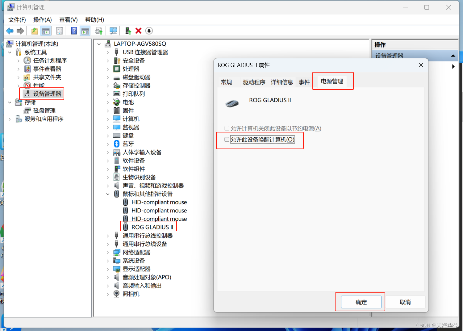463x331 pixels.
Task: Open the 查看(V) menu
Action: (68, 20)
